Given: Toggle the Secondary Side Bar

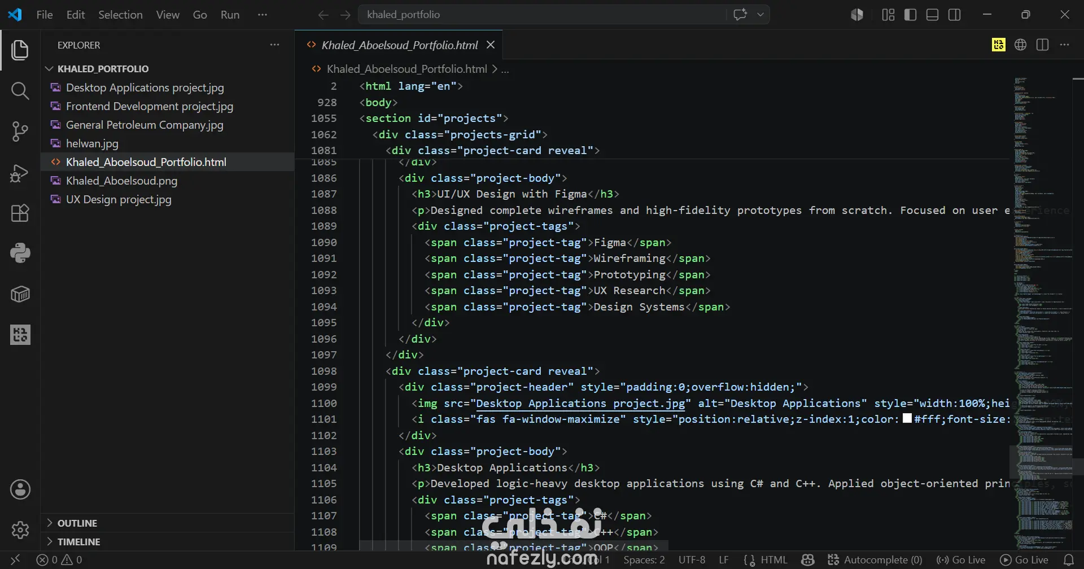Looking at the screenshot, I should click(954, 15).
